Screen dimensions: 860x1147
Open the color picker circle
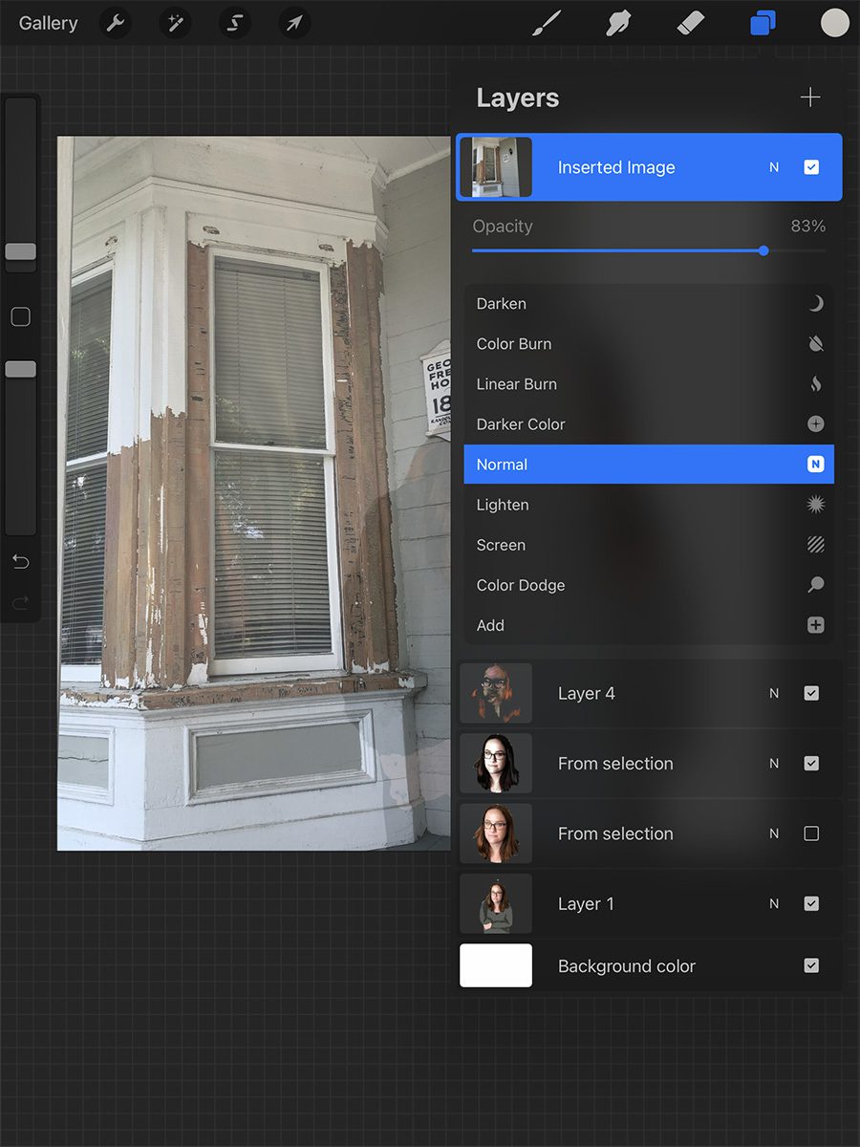(x=834, y=23)
